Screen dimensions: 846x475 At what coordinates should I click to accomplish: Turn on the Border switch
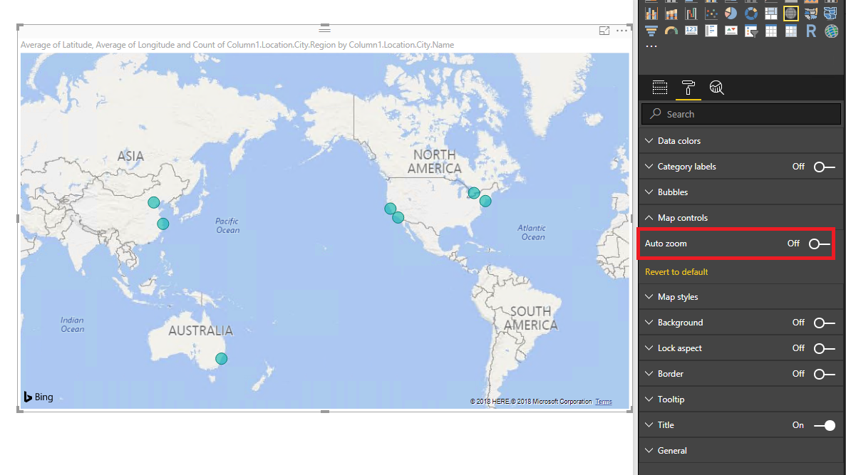pyautogui.click(x=824, y=374)
